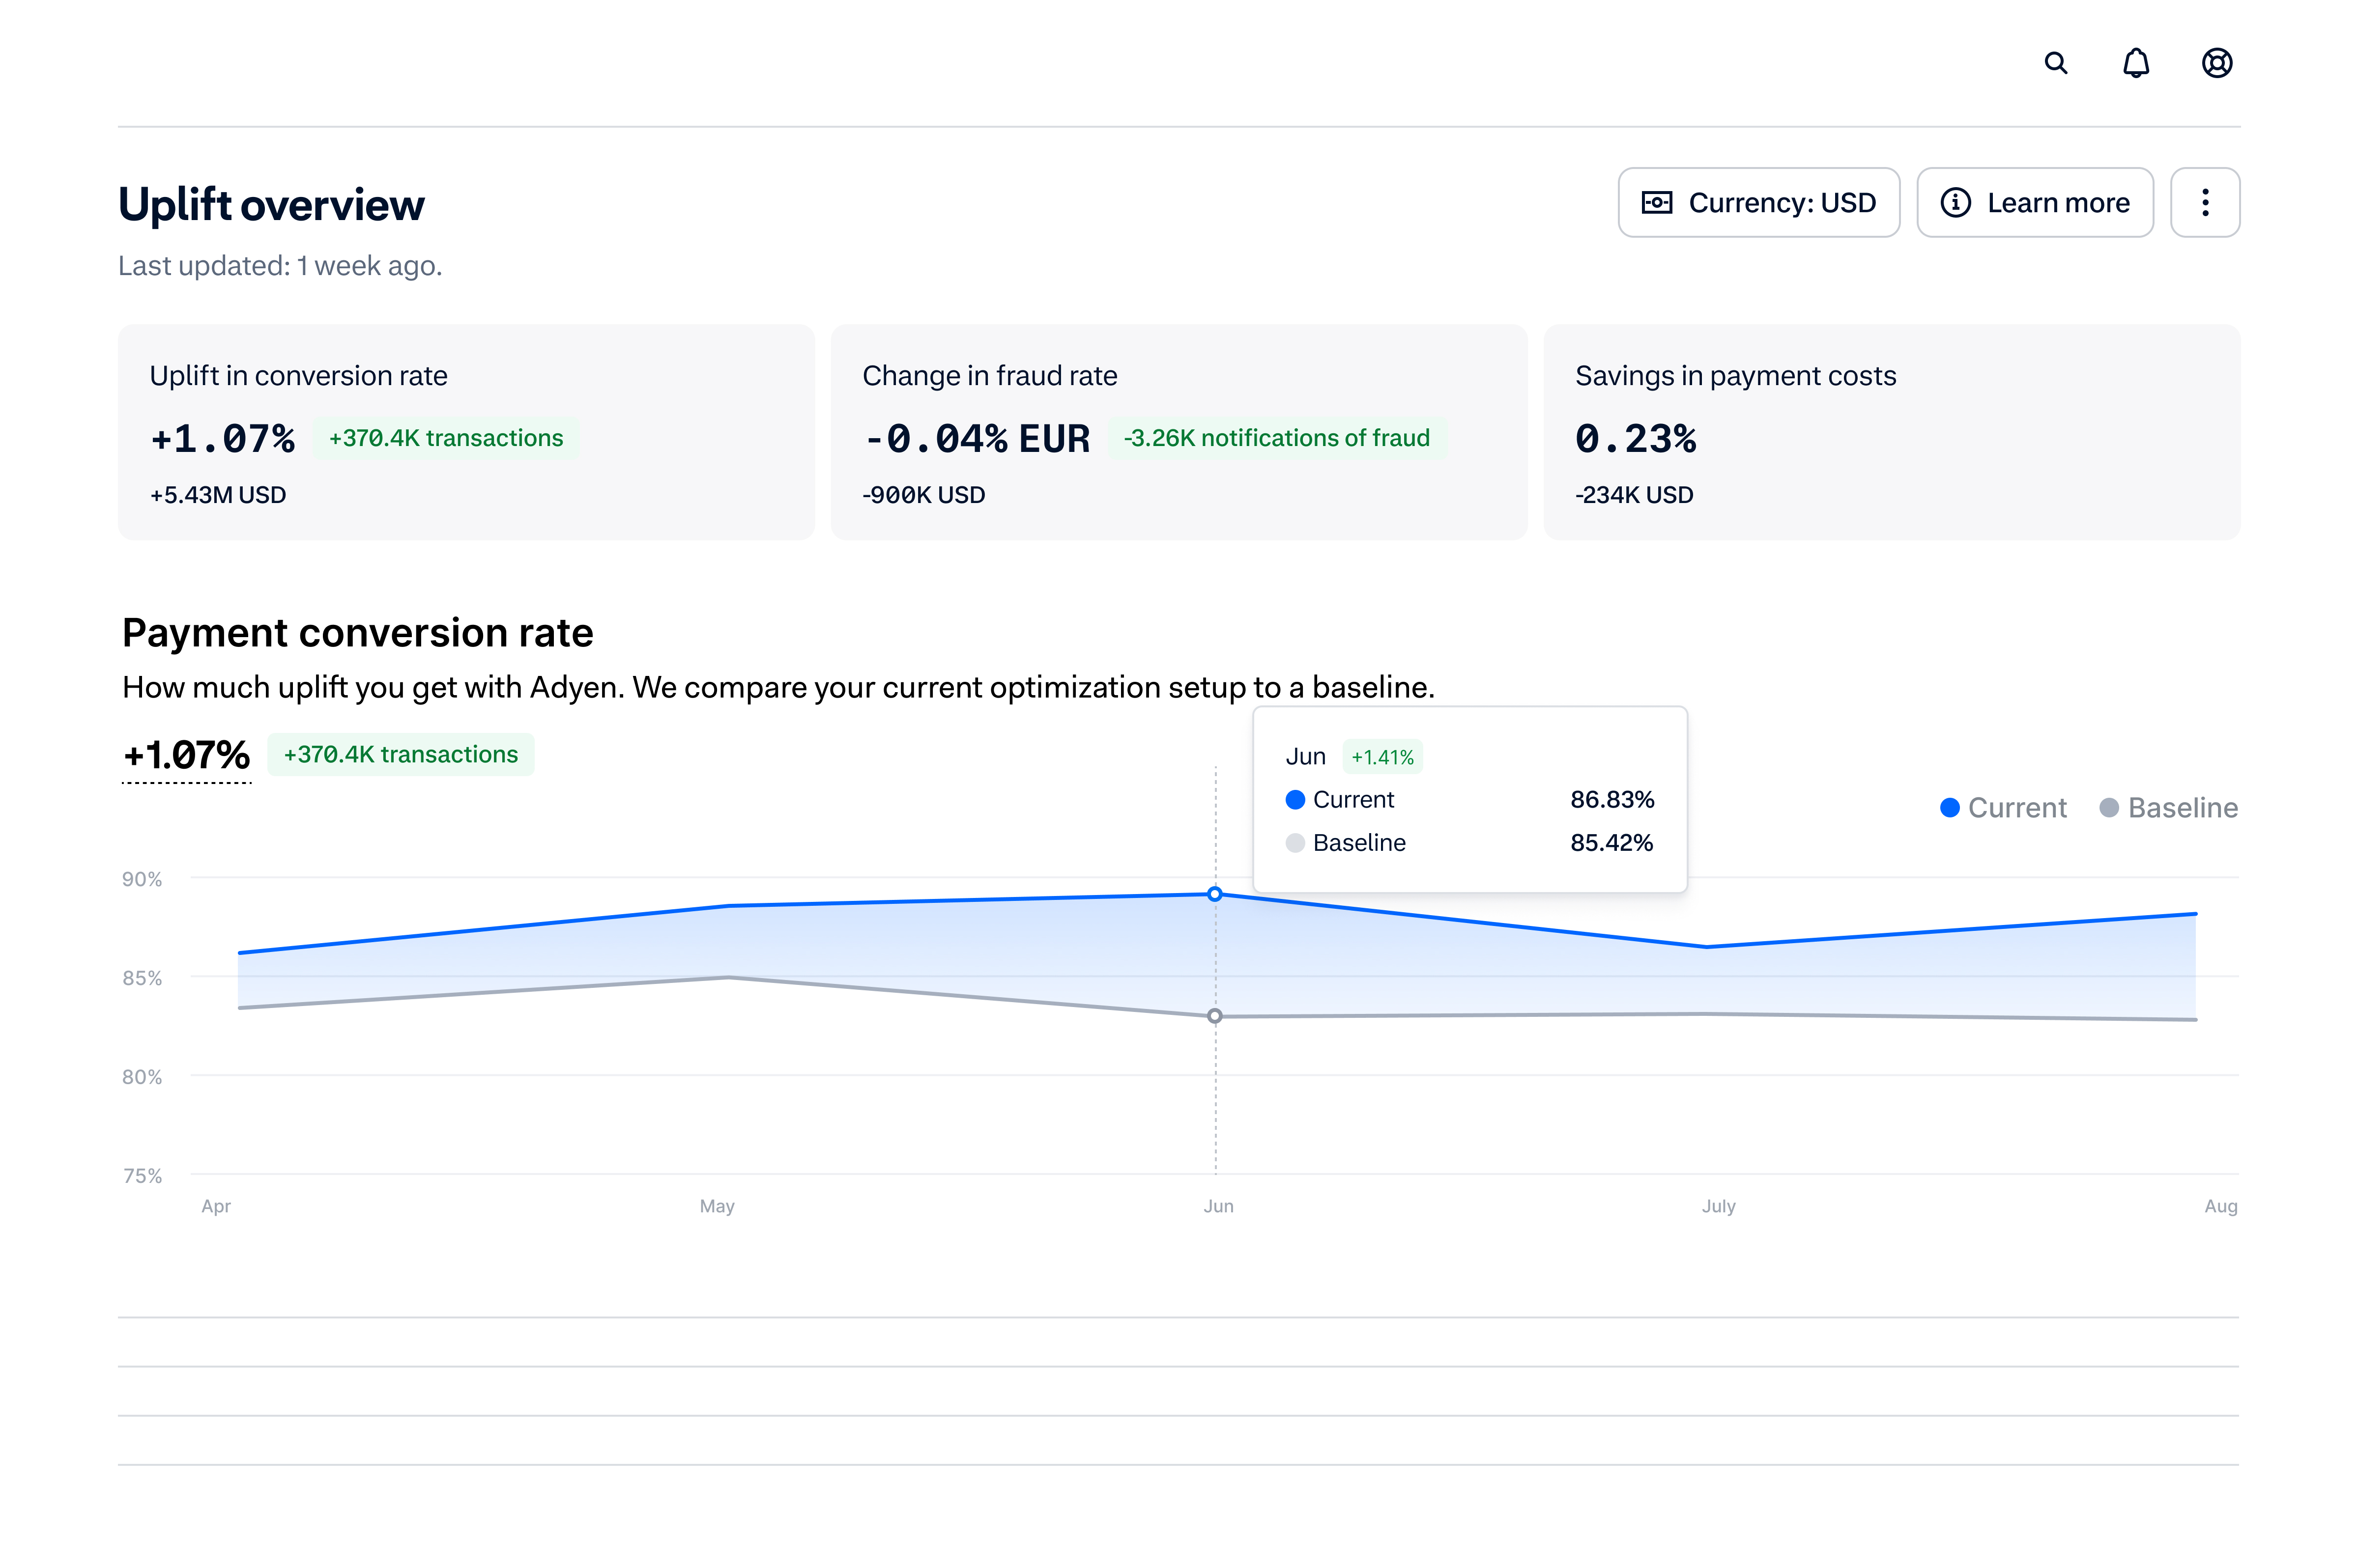This screenshot has height=1568, width=2359.
Task: Select the Savings in payment costs card
Action: pos(1891,432)
